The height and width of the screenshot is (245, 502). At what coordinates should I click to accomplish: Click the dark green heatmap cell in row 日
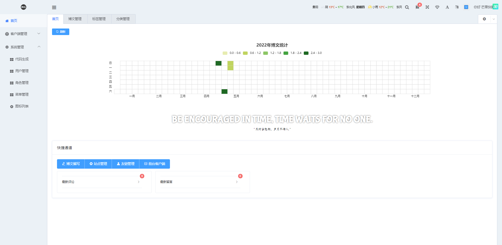(219, 63)
